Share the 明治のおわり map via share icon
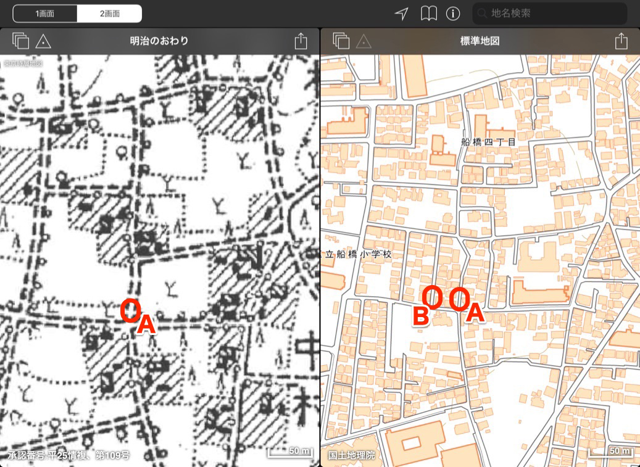 [301, 41]
